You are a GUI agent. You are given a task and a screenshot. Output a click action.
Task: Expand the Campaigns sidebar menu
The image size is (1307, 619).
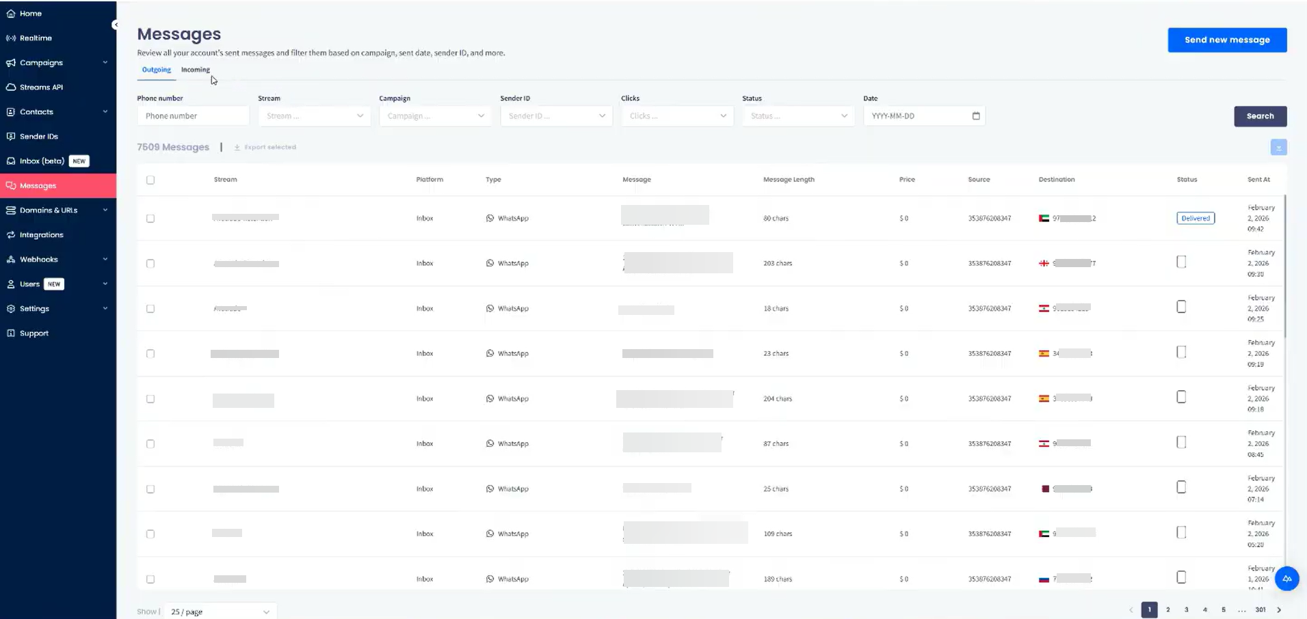[58, 63]
